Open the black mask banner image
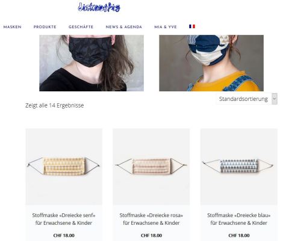This screenshot has width=283, height=241. click(92, 63)
